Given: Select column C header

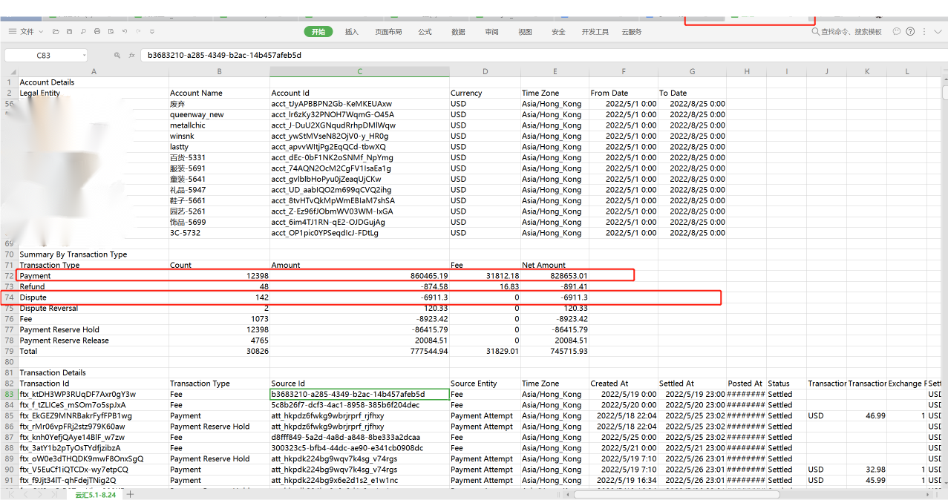Looking at the screenshot, I should (359, 71).
